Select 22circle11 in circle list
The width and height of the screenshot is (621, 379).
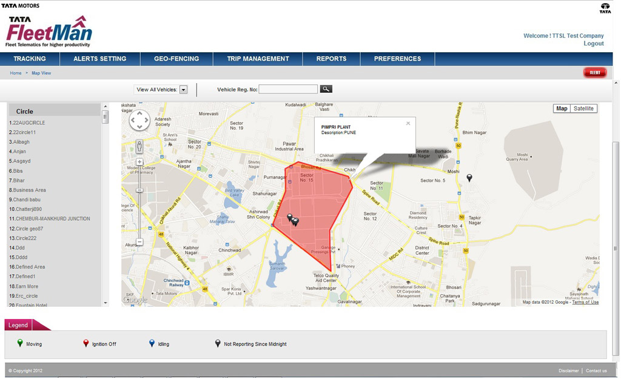22,133
